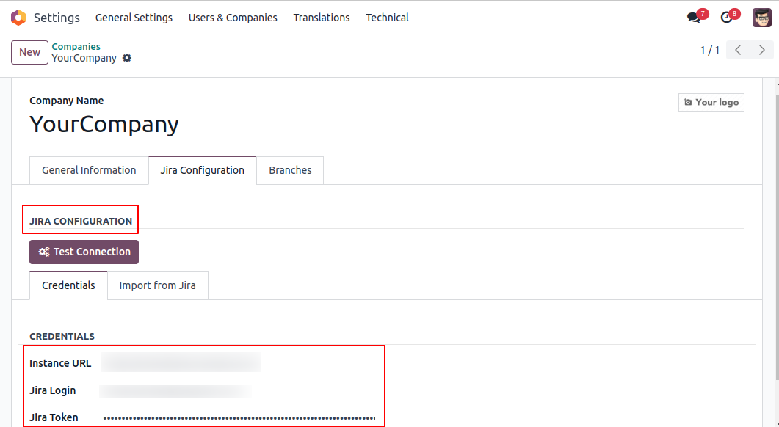
Task: Open the chat messages icon
Action: click(694, 18)
